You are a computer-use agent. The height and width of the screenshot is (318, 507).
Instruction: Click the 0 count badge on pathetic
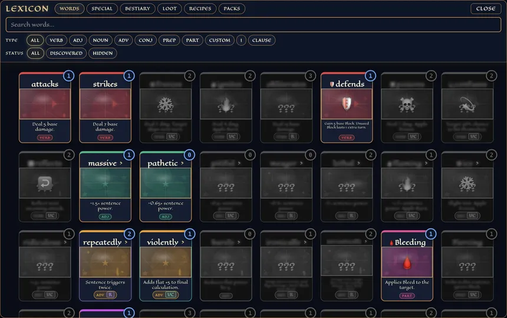(x=189, y=155)
